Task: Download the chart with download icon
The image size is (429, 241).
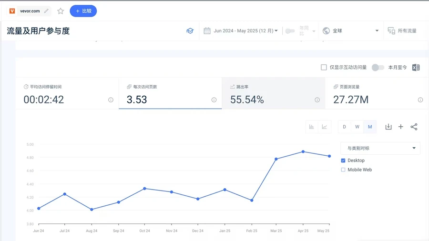Action: 388,127
